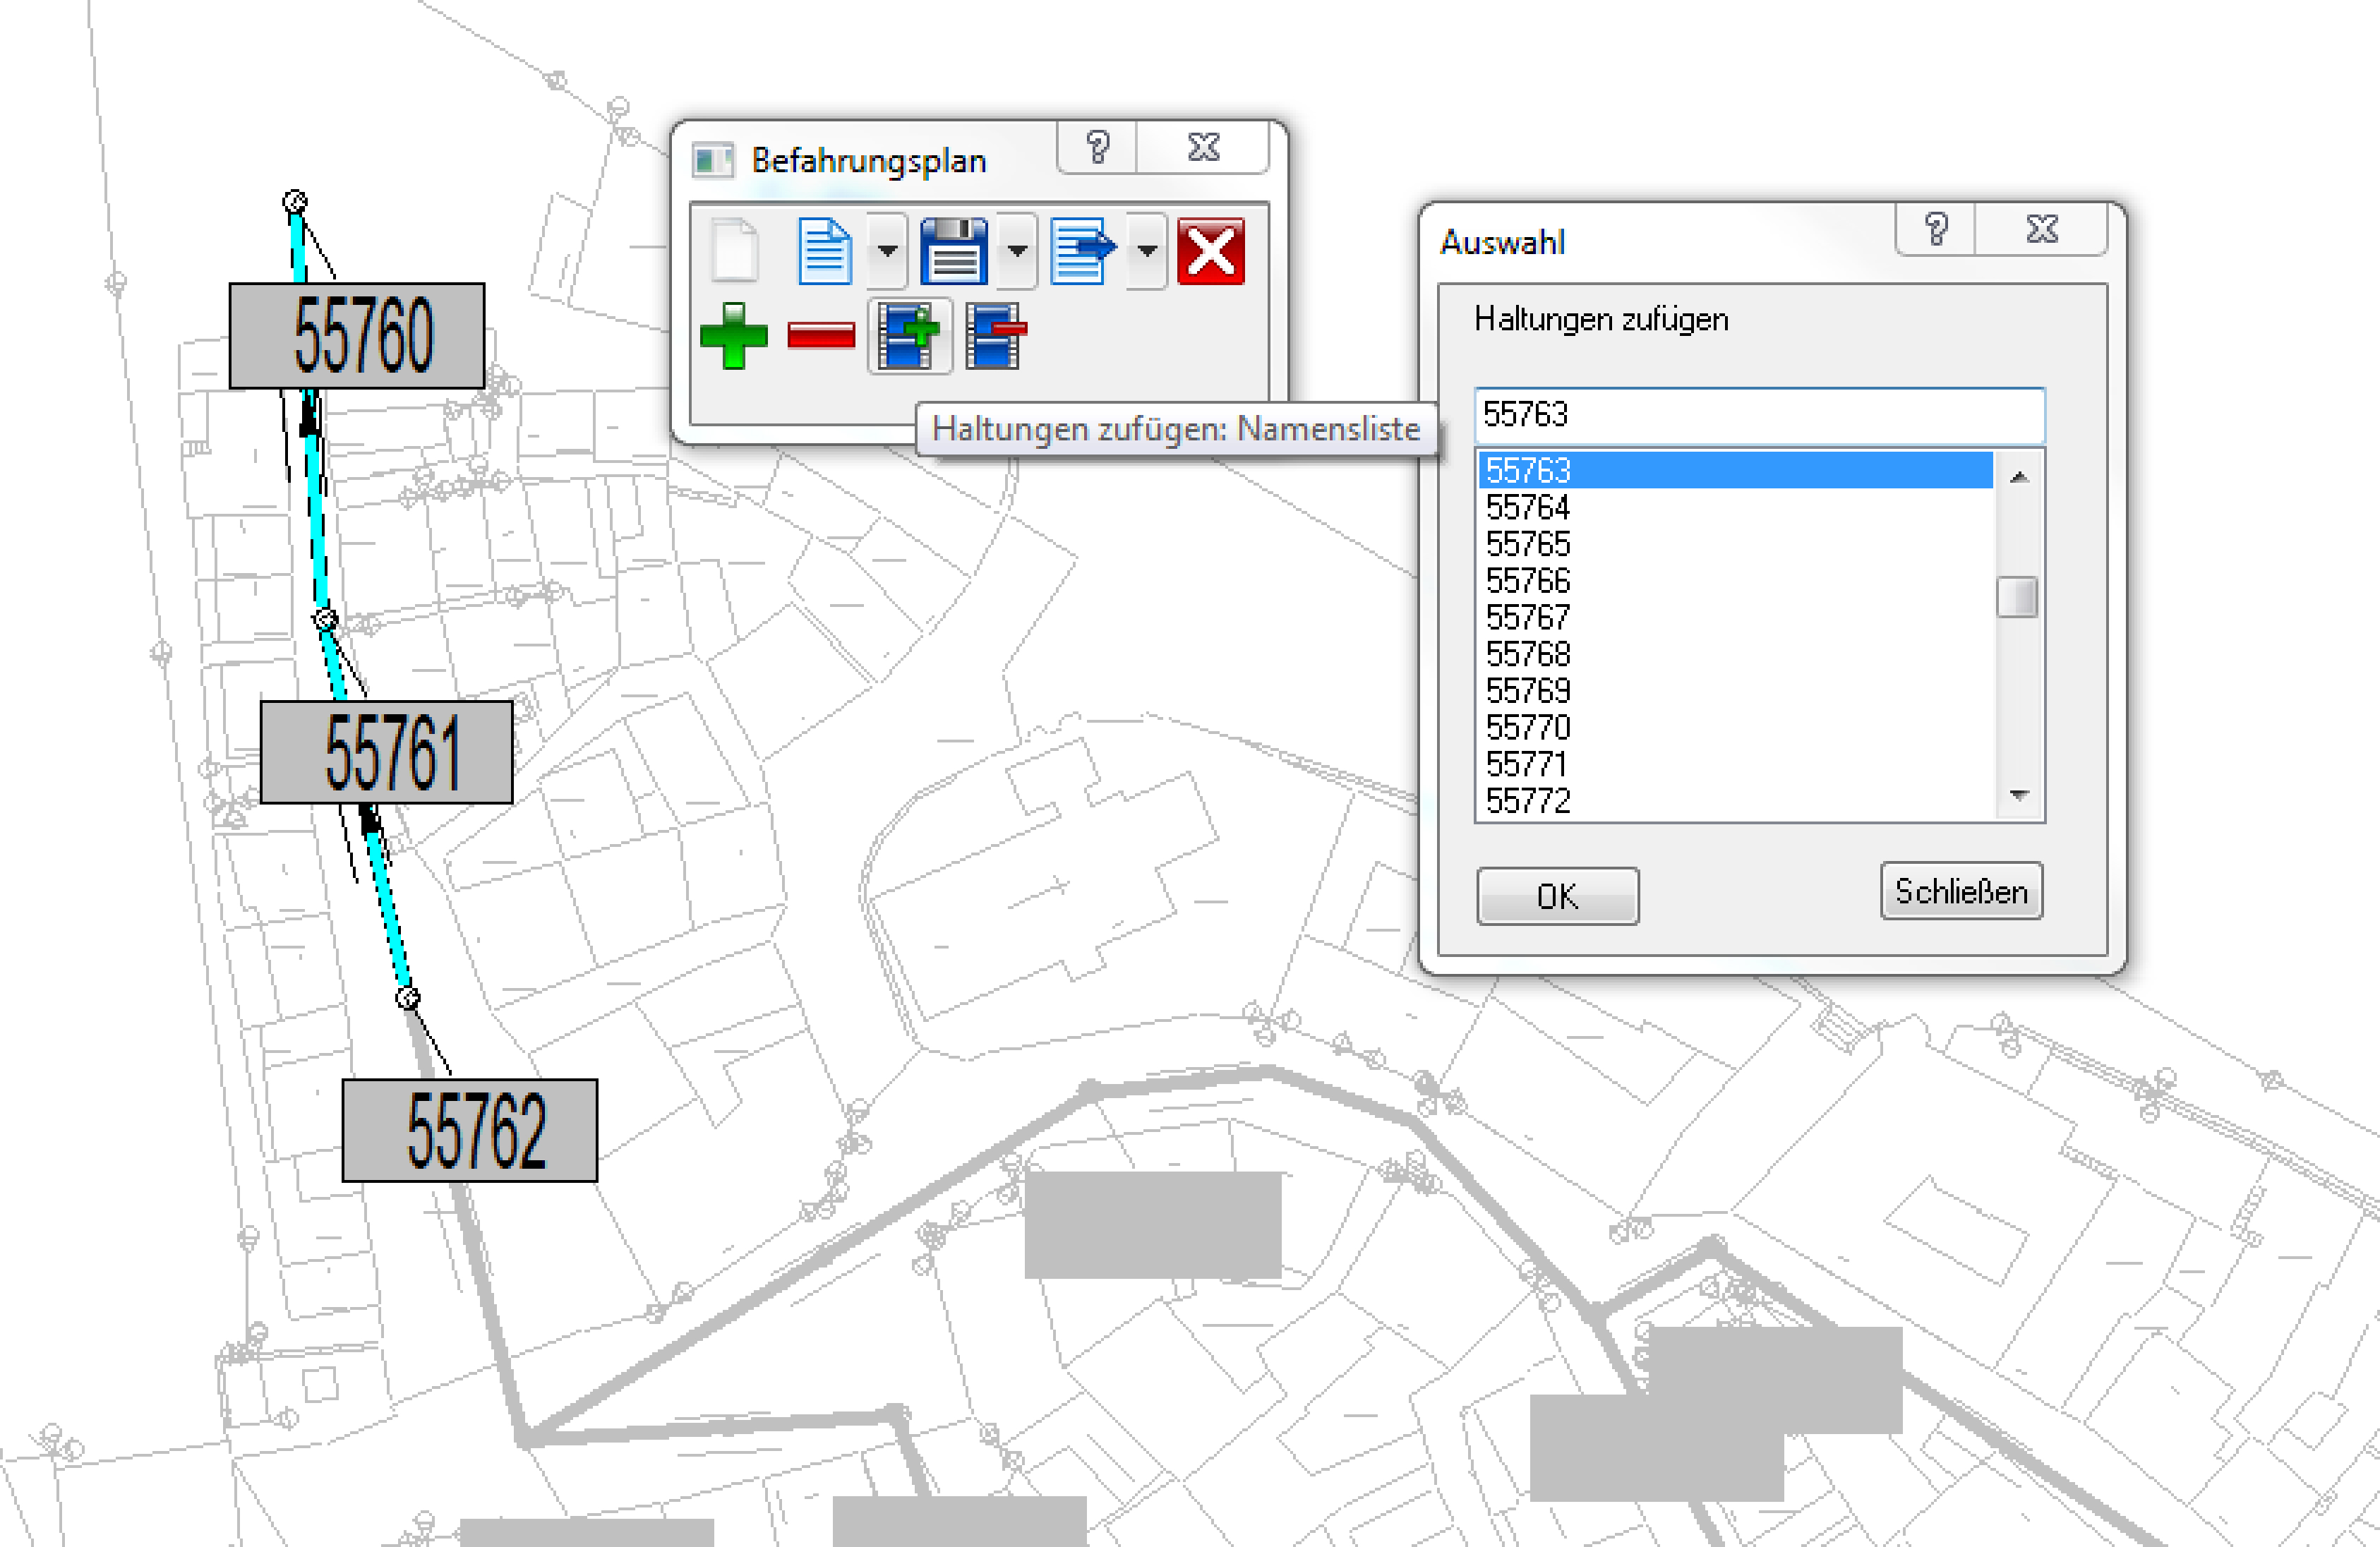2380x1547 pixels.
Task: Click the list scrollbar down arrow
Action: tap(2019, 795)
